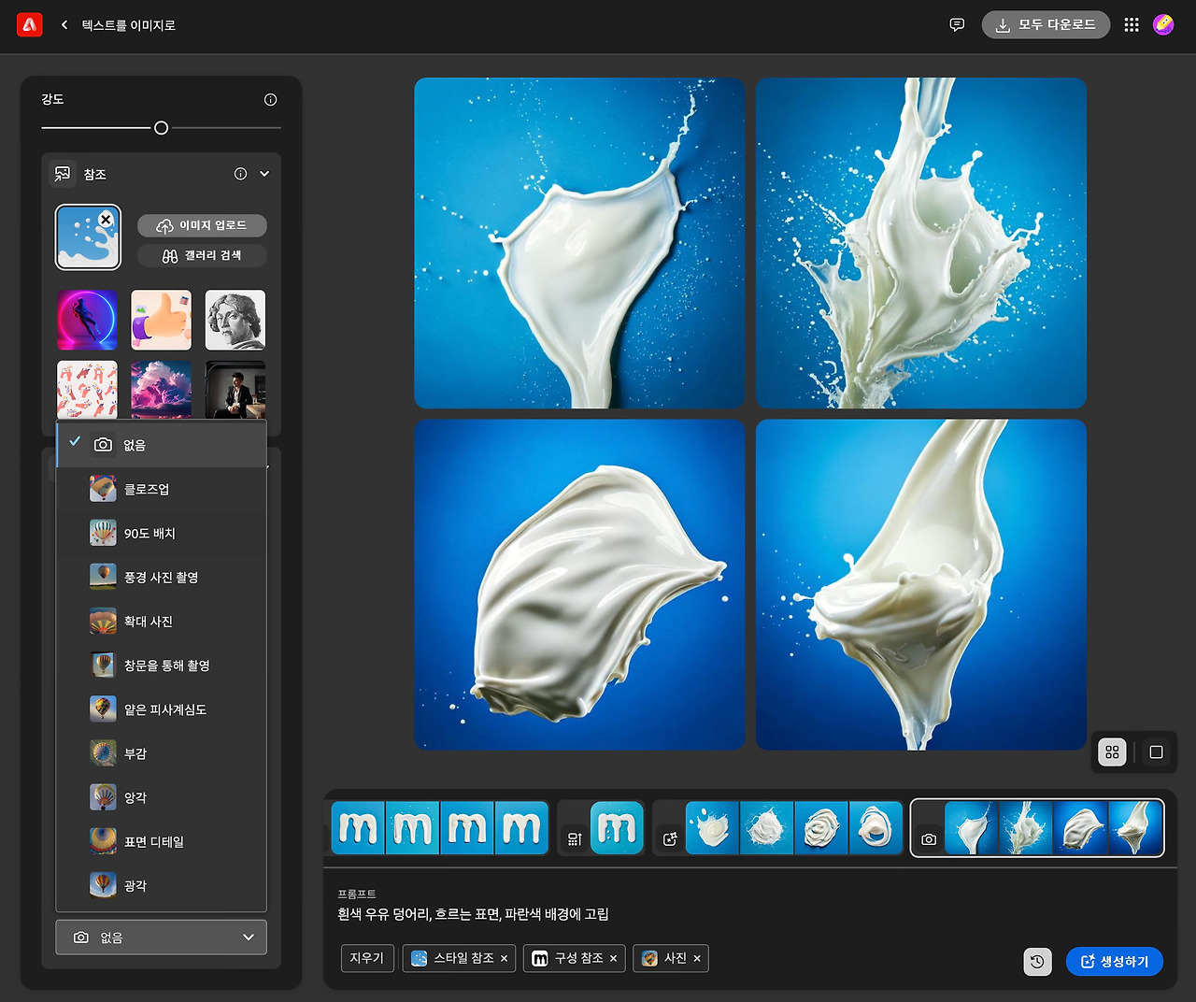
Task: Select the statue sketch style thumbnail
Action: [x=235, y=320]
